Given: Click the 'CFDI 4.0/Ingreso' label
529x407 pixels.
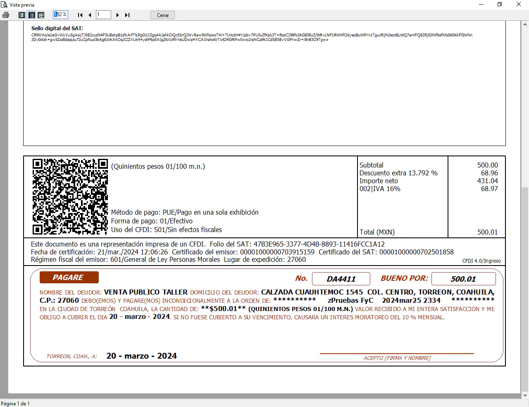Looking at the screenshot, I should click(481, 261).
